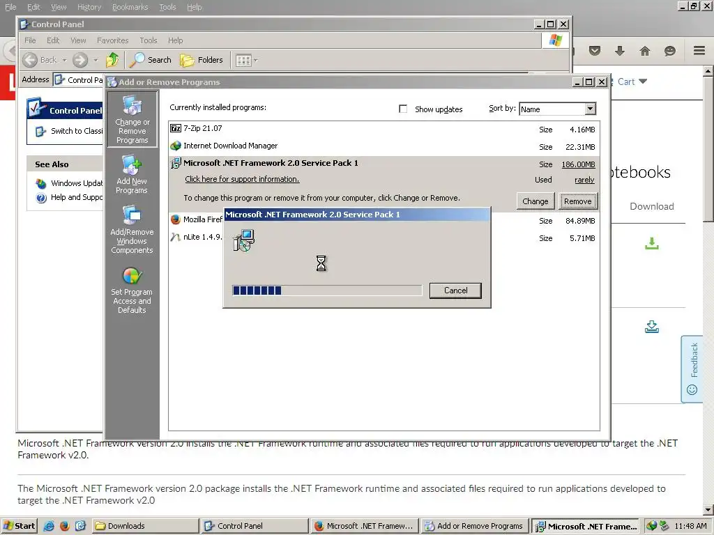
Task: Launch Firefox from quick launch
Action: coord(65,526)
